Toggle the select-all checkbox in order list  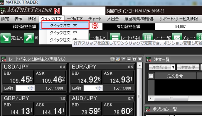151,76
